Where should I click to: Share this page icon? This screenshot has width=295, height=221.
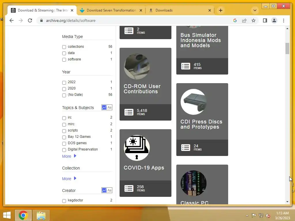[244, 20]
